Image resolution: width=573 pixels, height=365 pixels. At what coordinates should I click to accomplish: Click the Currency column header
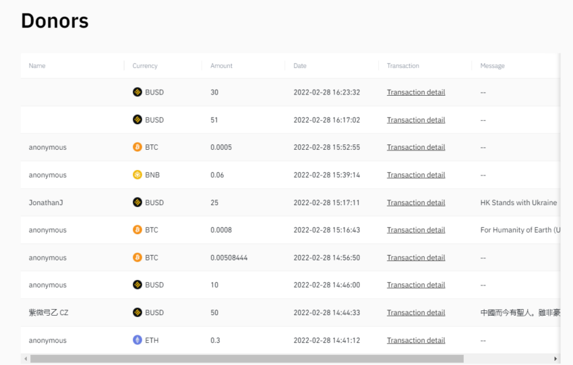[145, 66]
